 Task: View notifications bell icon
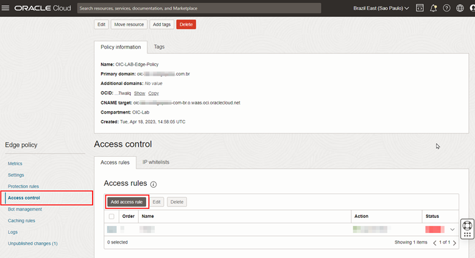pos(433,8)
